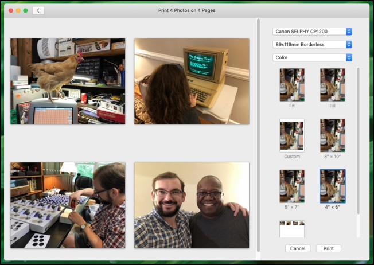Image resolution: width=374 pixels, height=265 pixels.
Task: Select the Fit layout thumbnail
Action: (x=292, y=85)
